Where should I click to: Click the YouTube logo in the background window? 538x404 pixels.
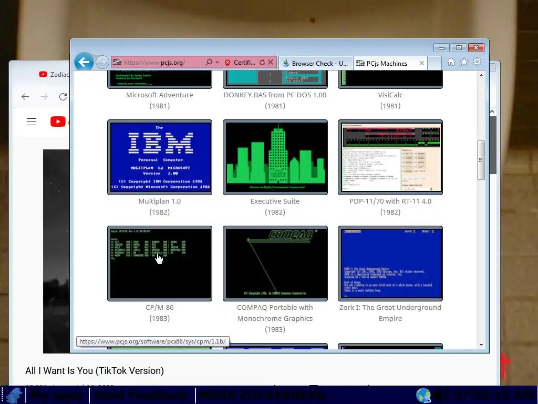(x=59, y=122)
